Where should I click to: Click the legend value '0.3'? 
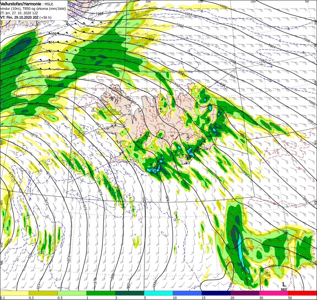tap(31, 298)
